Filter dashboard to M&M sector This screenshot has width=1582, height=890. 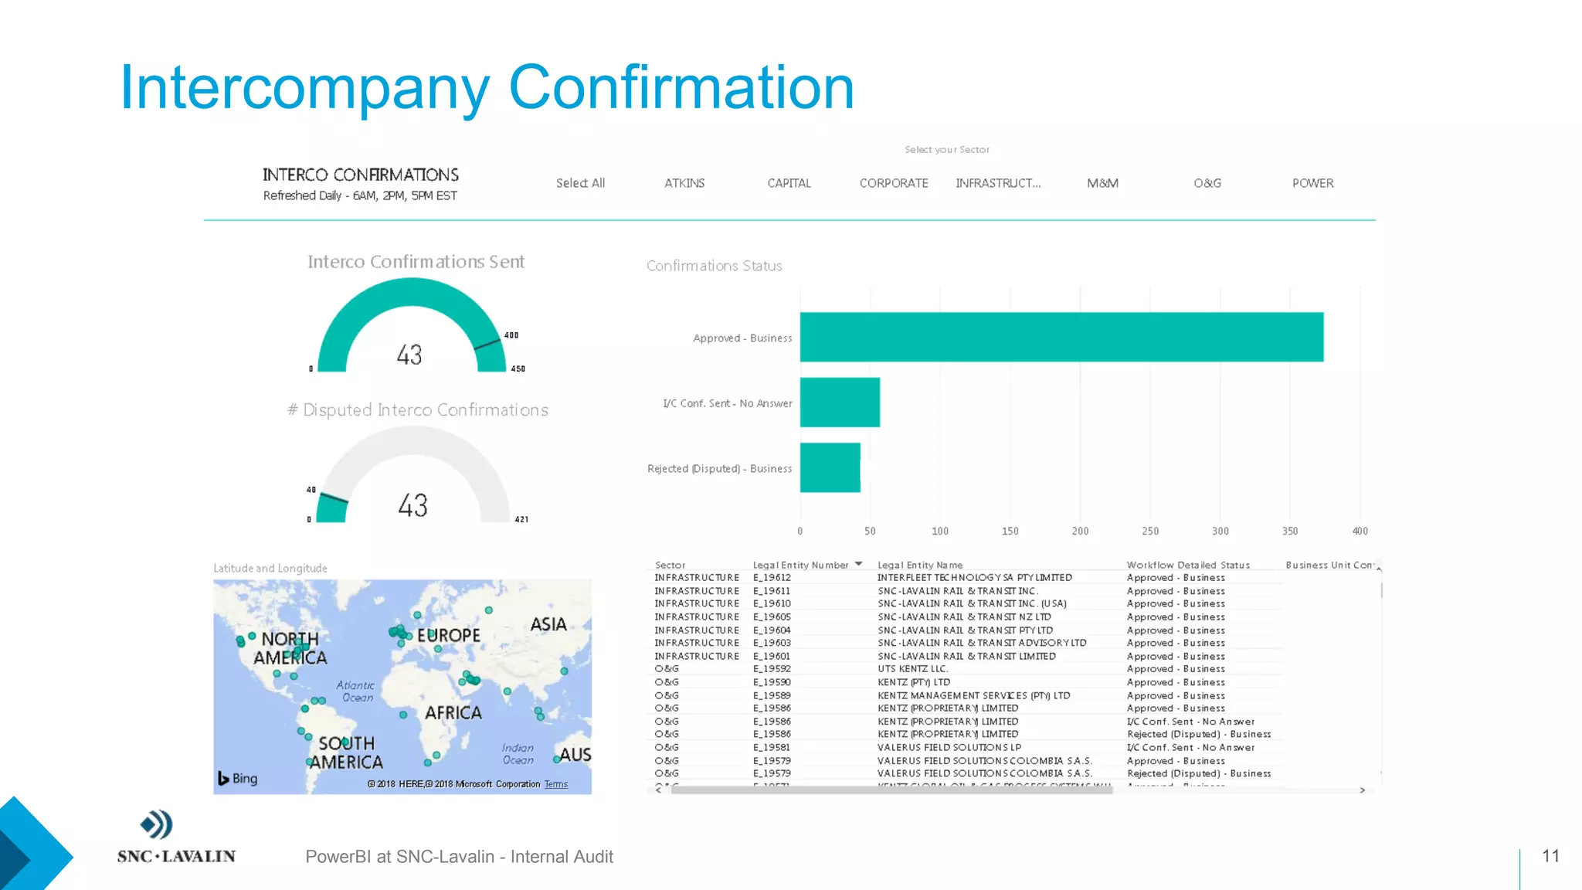point(1102,183)
